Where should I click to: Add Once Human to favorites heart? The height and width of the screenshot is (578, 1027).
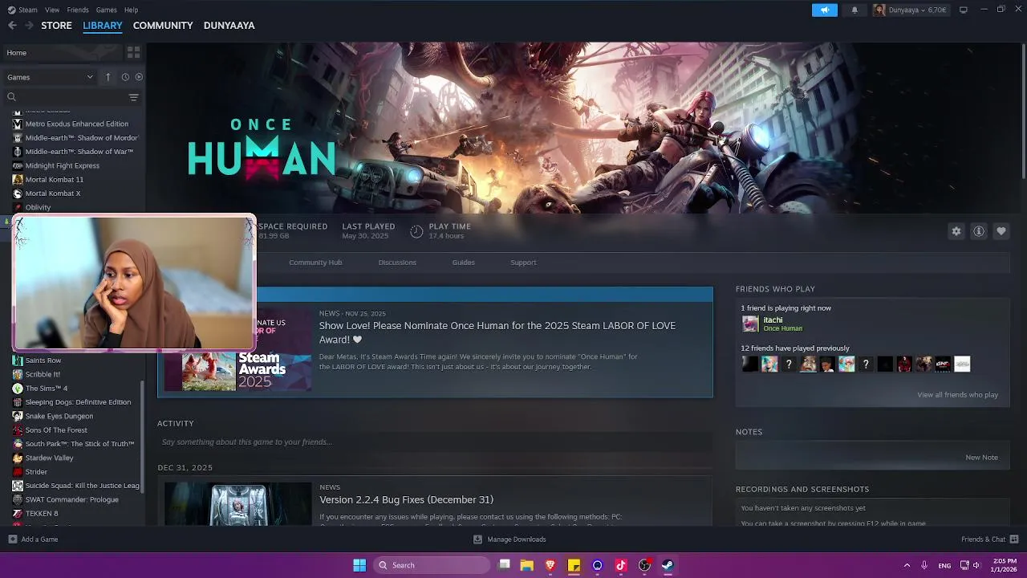click(x=1001, y=231)
